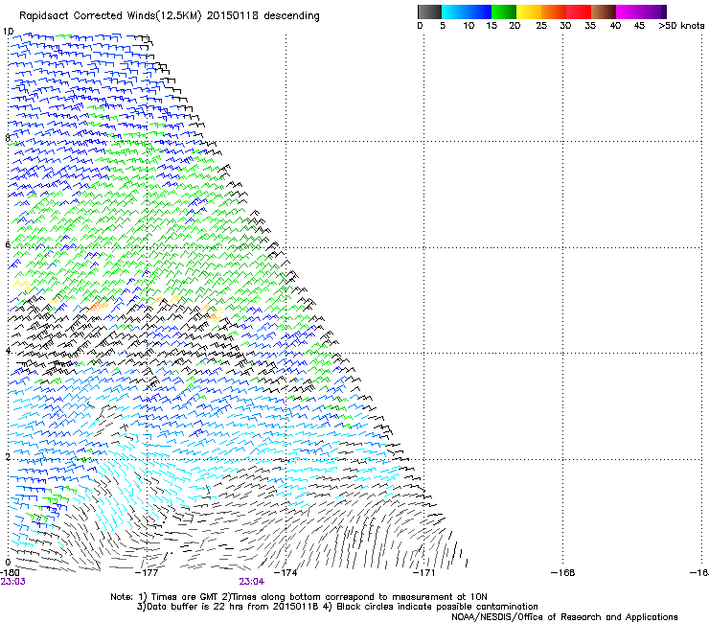
Task: Click the yellow 20-25 knots legend swatch
Action: [529, 12]
